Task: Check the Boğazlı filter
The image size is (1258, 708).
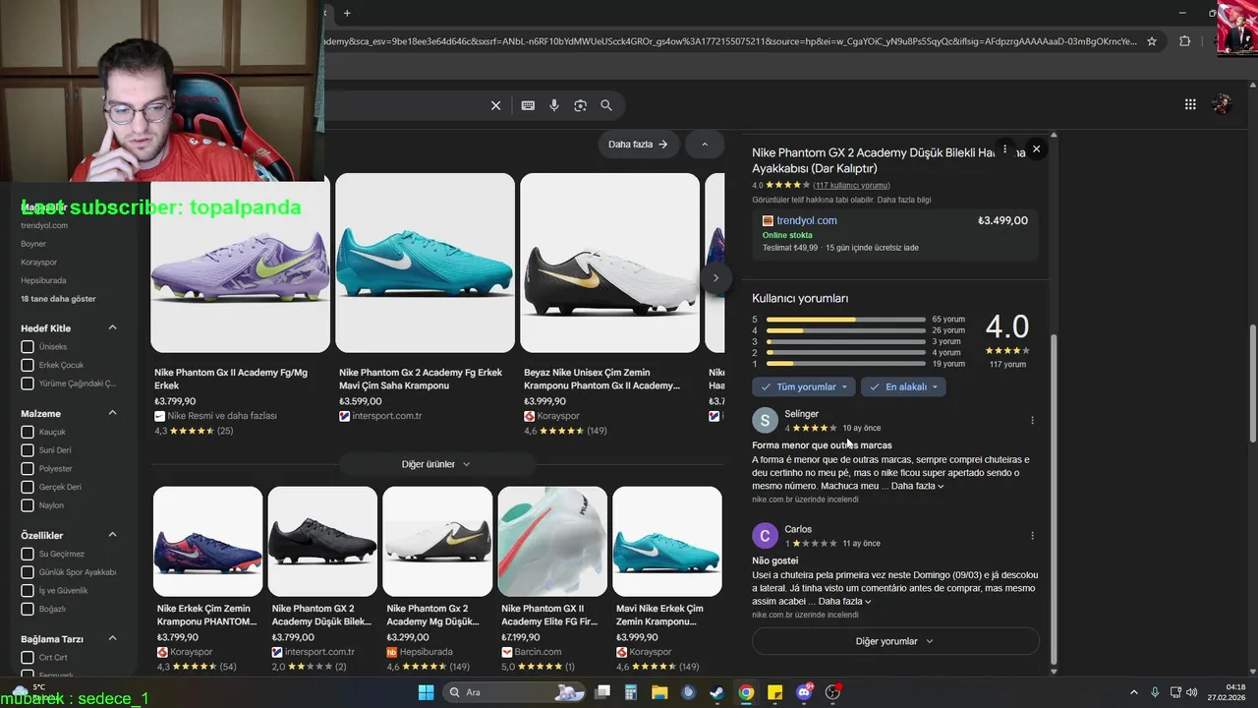Action: click(28, 609)
